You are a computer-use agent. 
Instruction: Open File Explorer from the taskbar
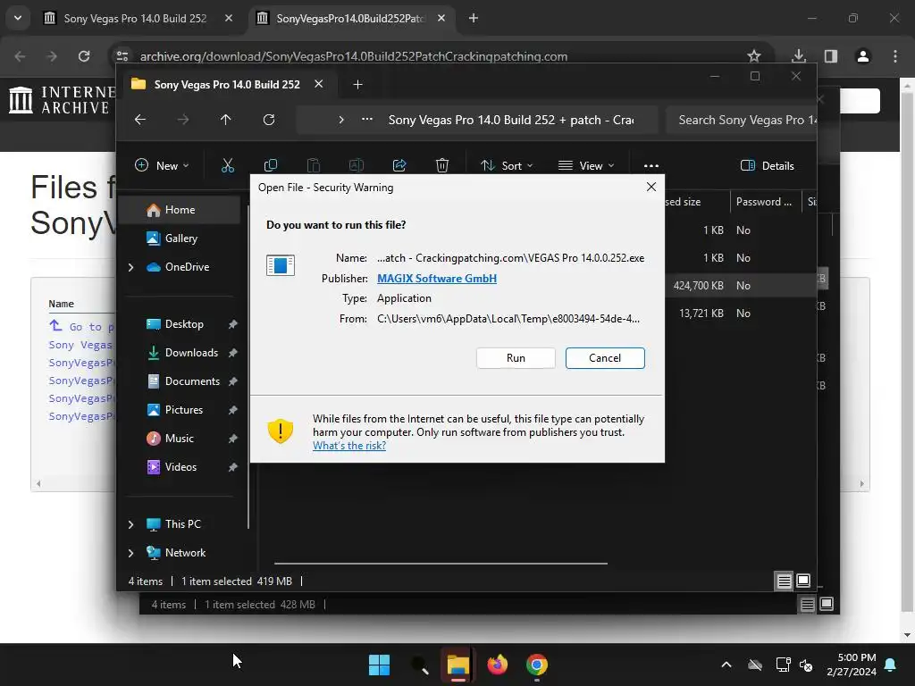[458, 665]
